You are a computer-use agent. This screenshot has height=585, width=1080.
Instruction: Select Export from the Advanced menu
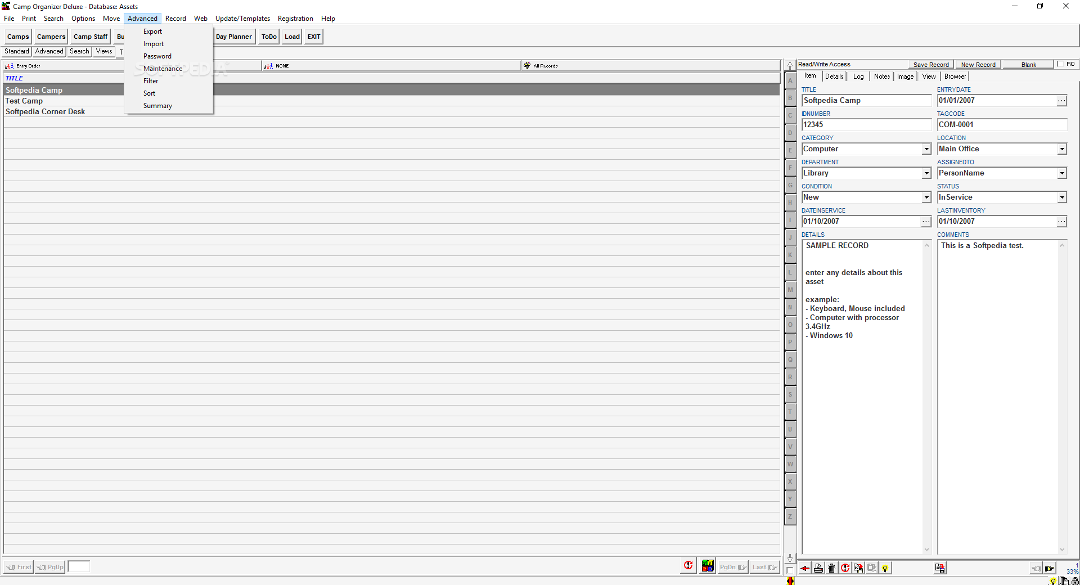(169, 31)
